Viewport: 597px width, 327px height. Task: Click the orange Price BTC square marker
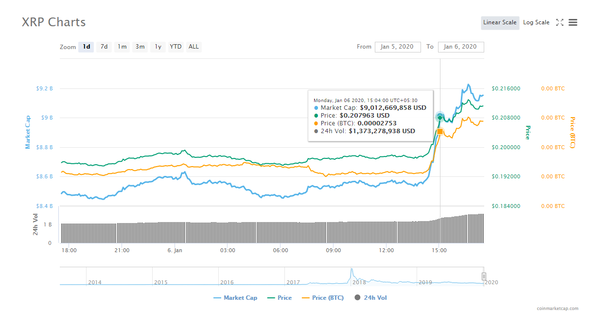(x=440, y=131)
